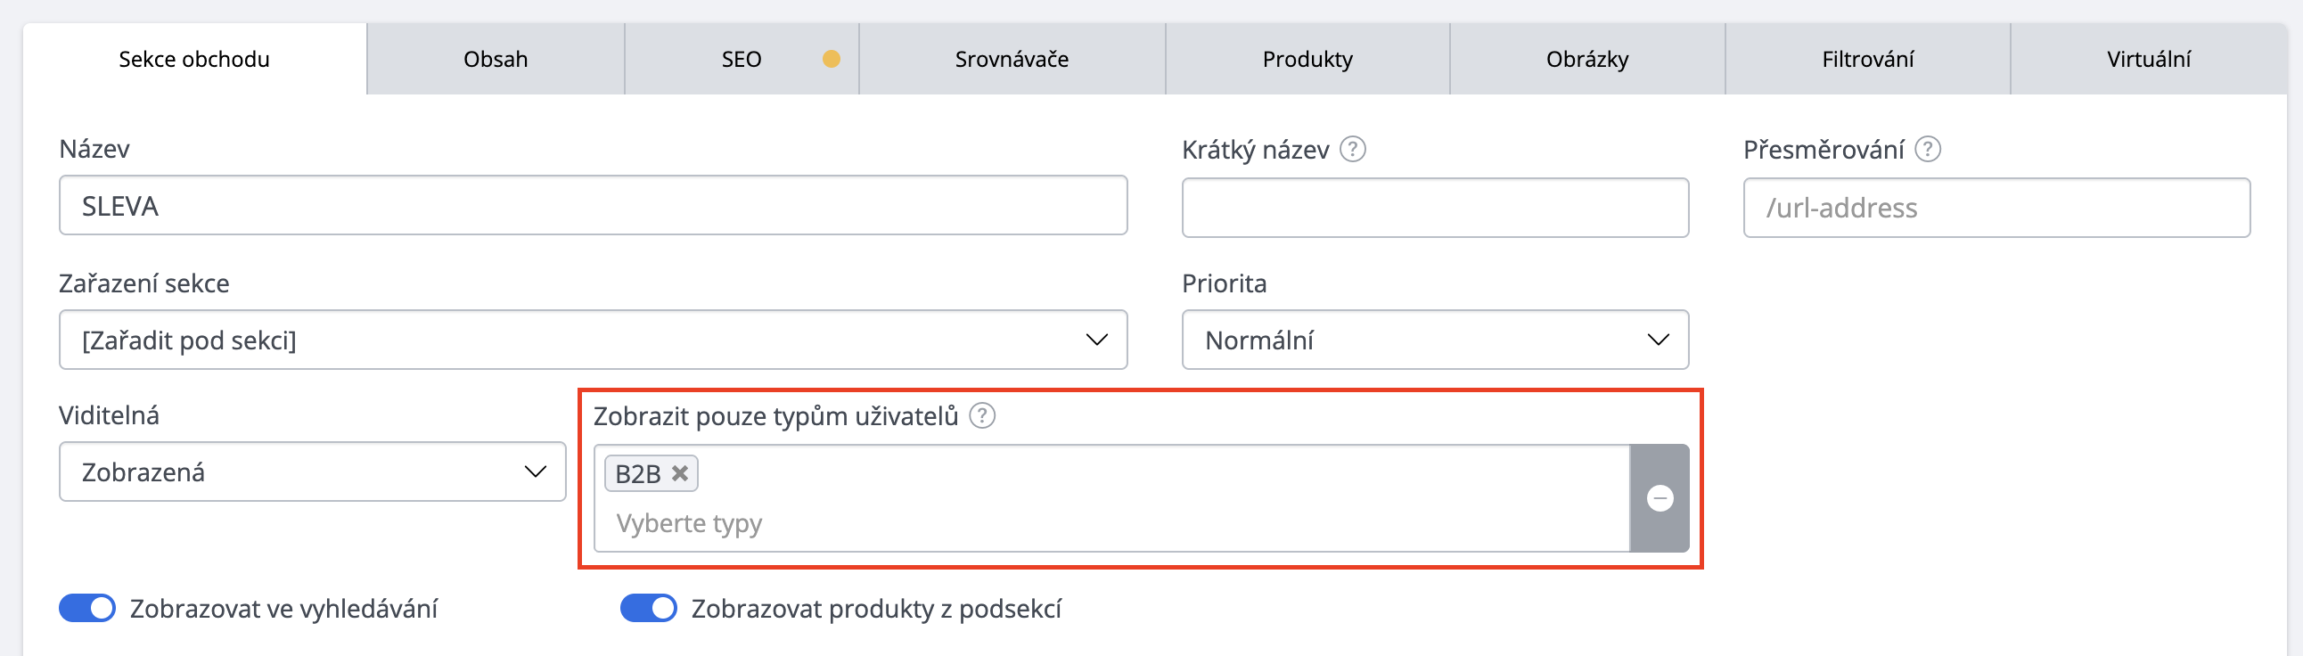2303x656 pixels.
Task: Click help icon next to Krátký název
Action: 1353,149
